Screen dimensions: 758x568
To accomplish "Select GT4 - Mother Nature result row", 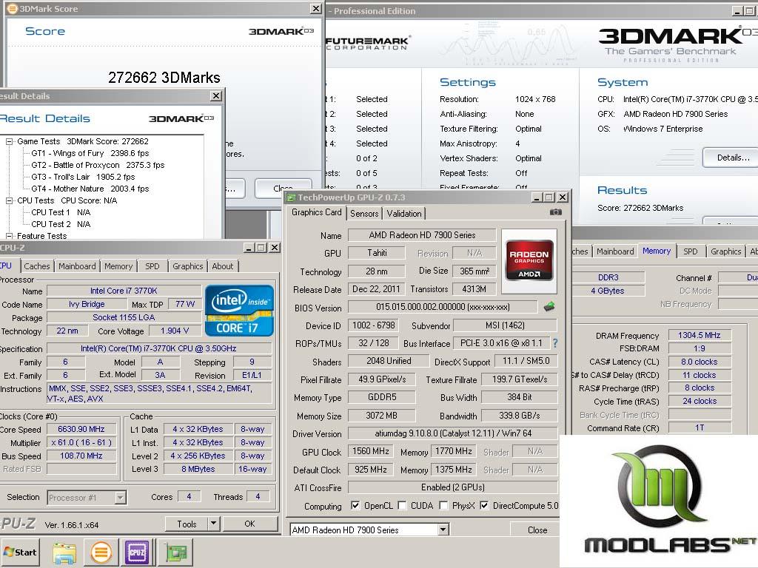I will [x=90, y=189].
